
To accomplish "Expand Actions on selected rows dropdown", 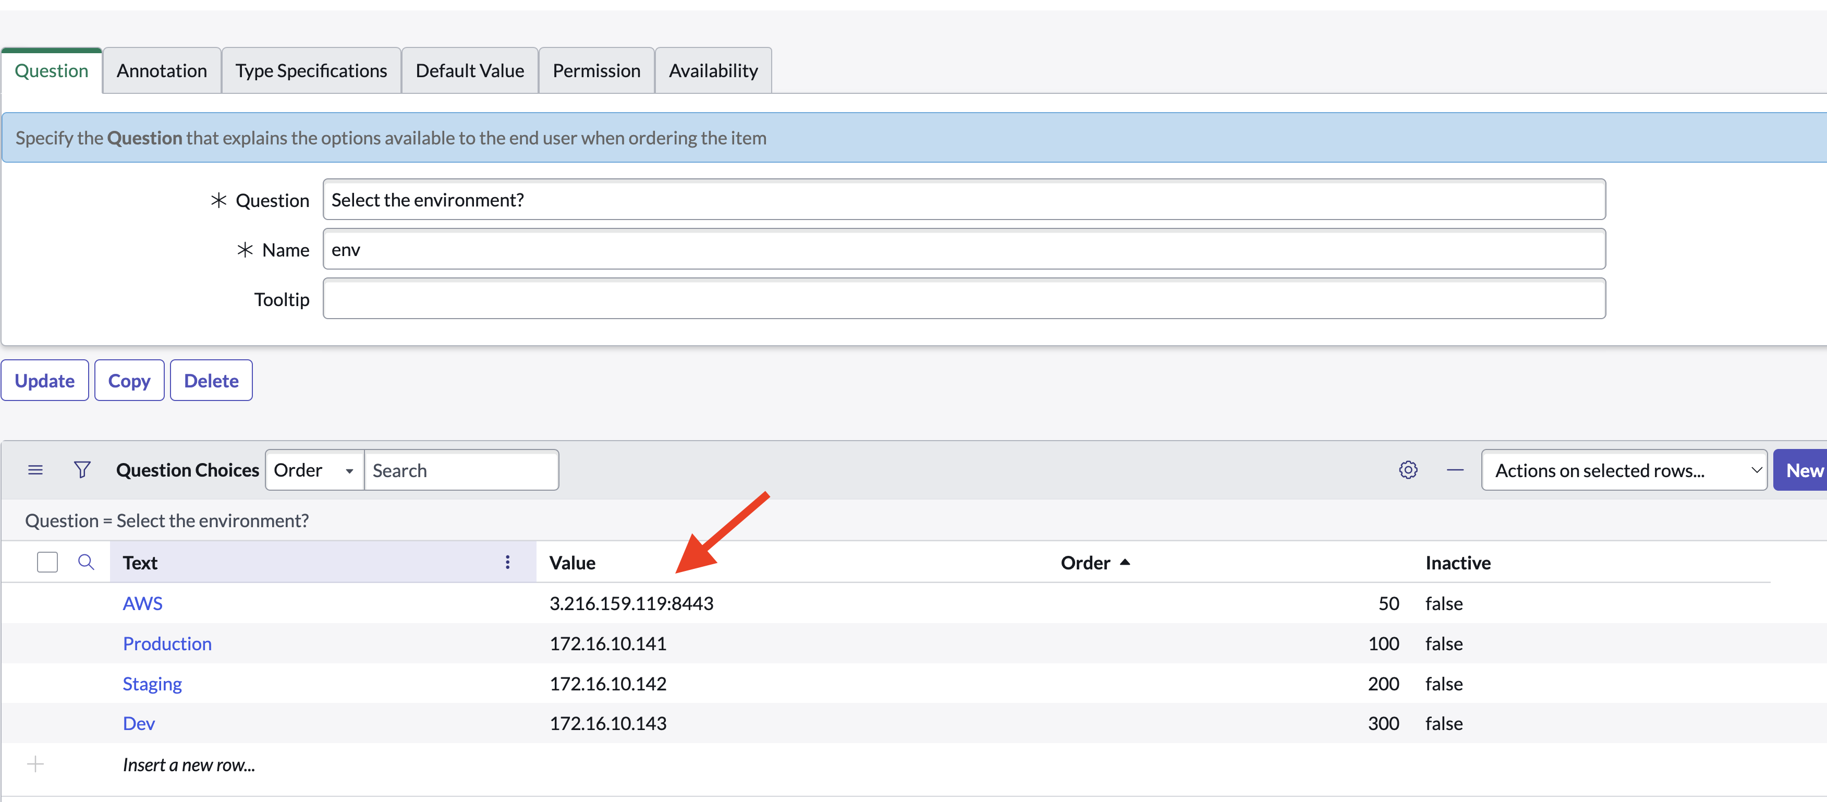I will 1624,470.
